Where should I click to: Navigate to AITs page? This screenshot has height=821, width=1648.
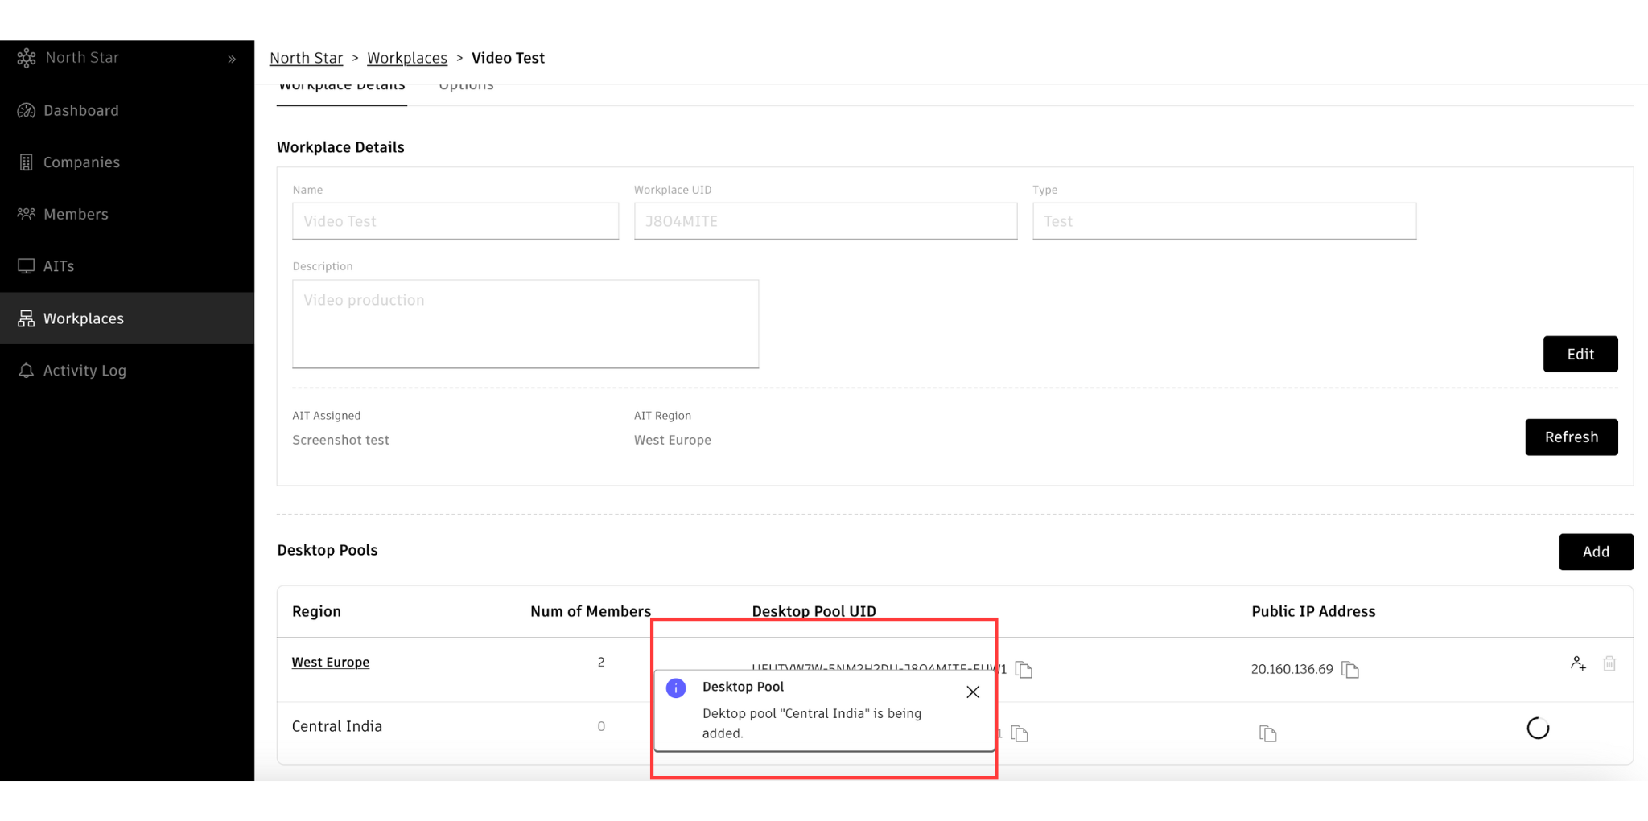pyautogui.click(x=59, y=266)
